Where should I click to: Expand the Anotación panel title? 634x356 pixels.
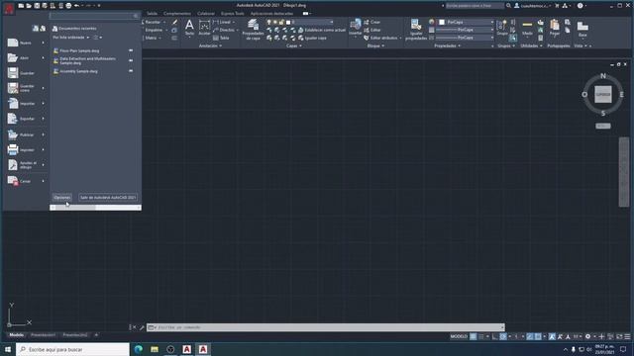click(210, 46)
